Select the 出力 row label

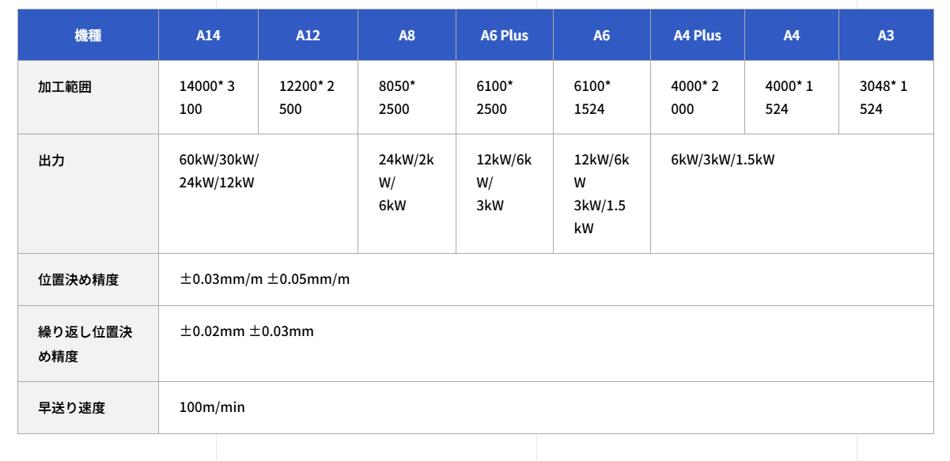point(51,161)
